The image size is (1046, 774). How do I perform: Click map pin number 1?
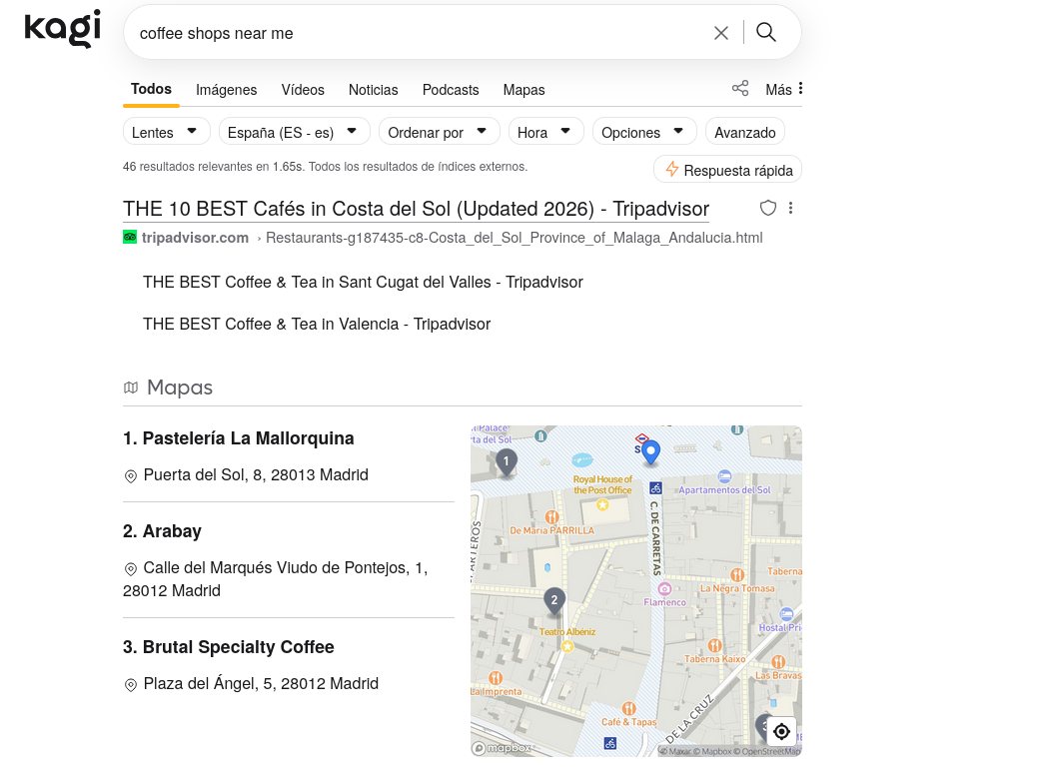point(507,462)
